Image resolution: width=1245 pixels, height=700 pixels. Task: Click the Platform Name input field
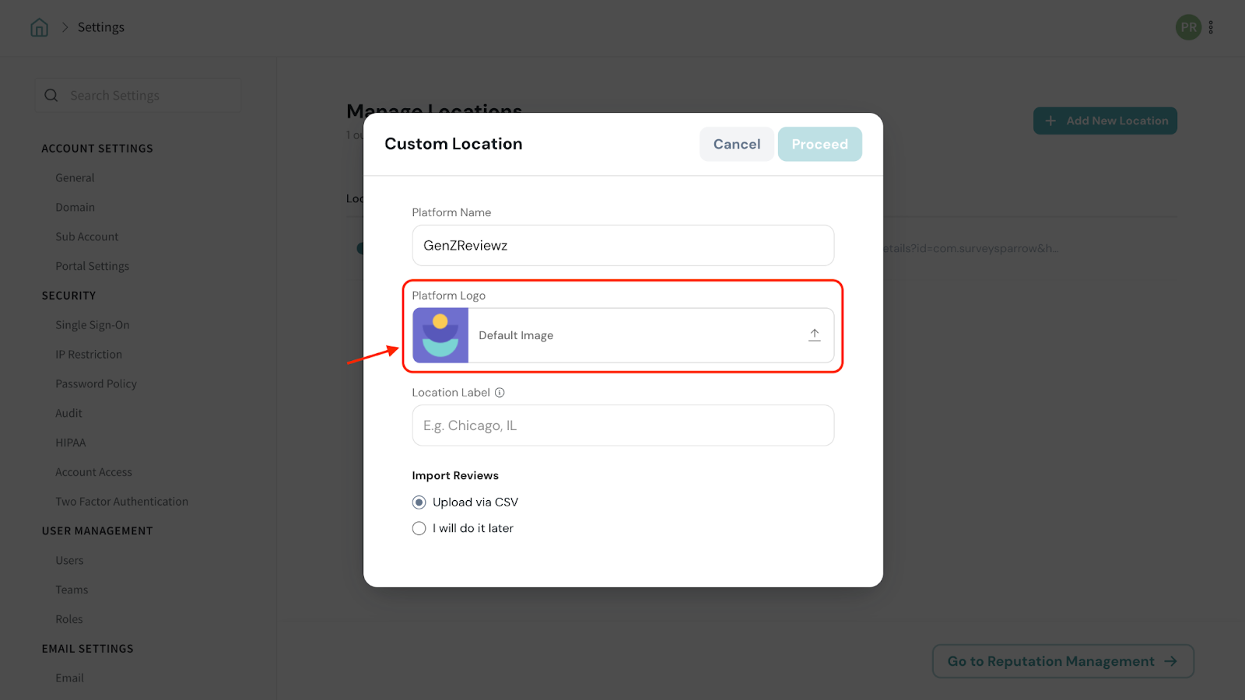622,246
